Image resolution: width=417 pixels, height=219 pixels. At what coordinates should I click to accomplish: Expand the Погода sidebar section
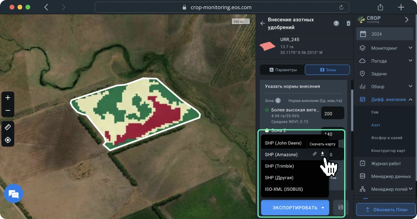(x=410, y=61)
